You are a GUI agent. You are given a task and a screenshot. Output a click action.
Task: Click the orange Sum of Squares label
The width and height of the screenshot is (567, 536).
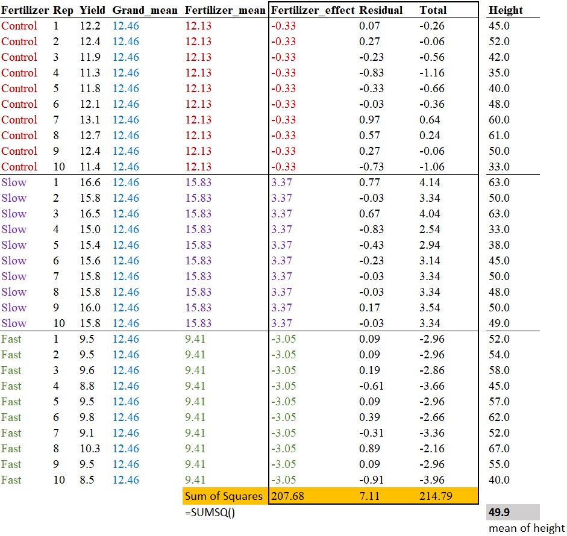point(224,496)
